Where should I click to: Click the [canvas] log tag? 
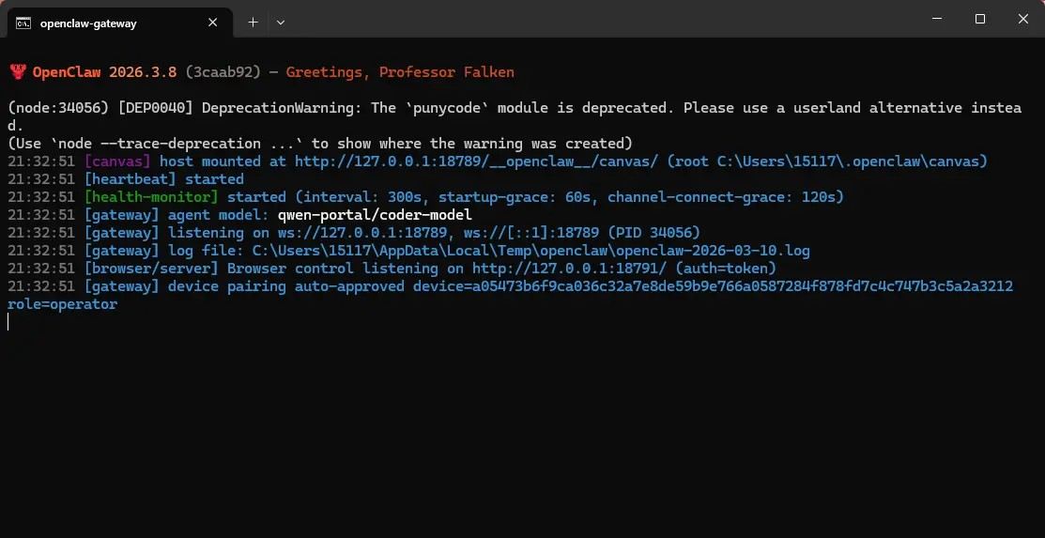pyautogui.click(x=117, y=161)
